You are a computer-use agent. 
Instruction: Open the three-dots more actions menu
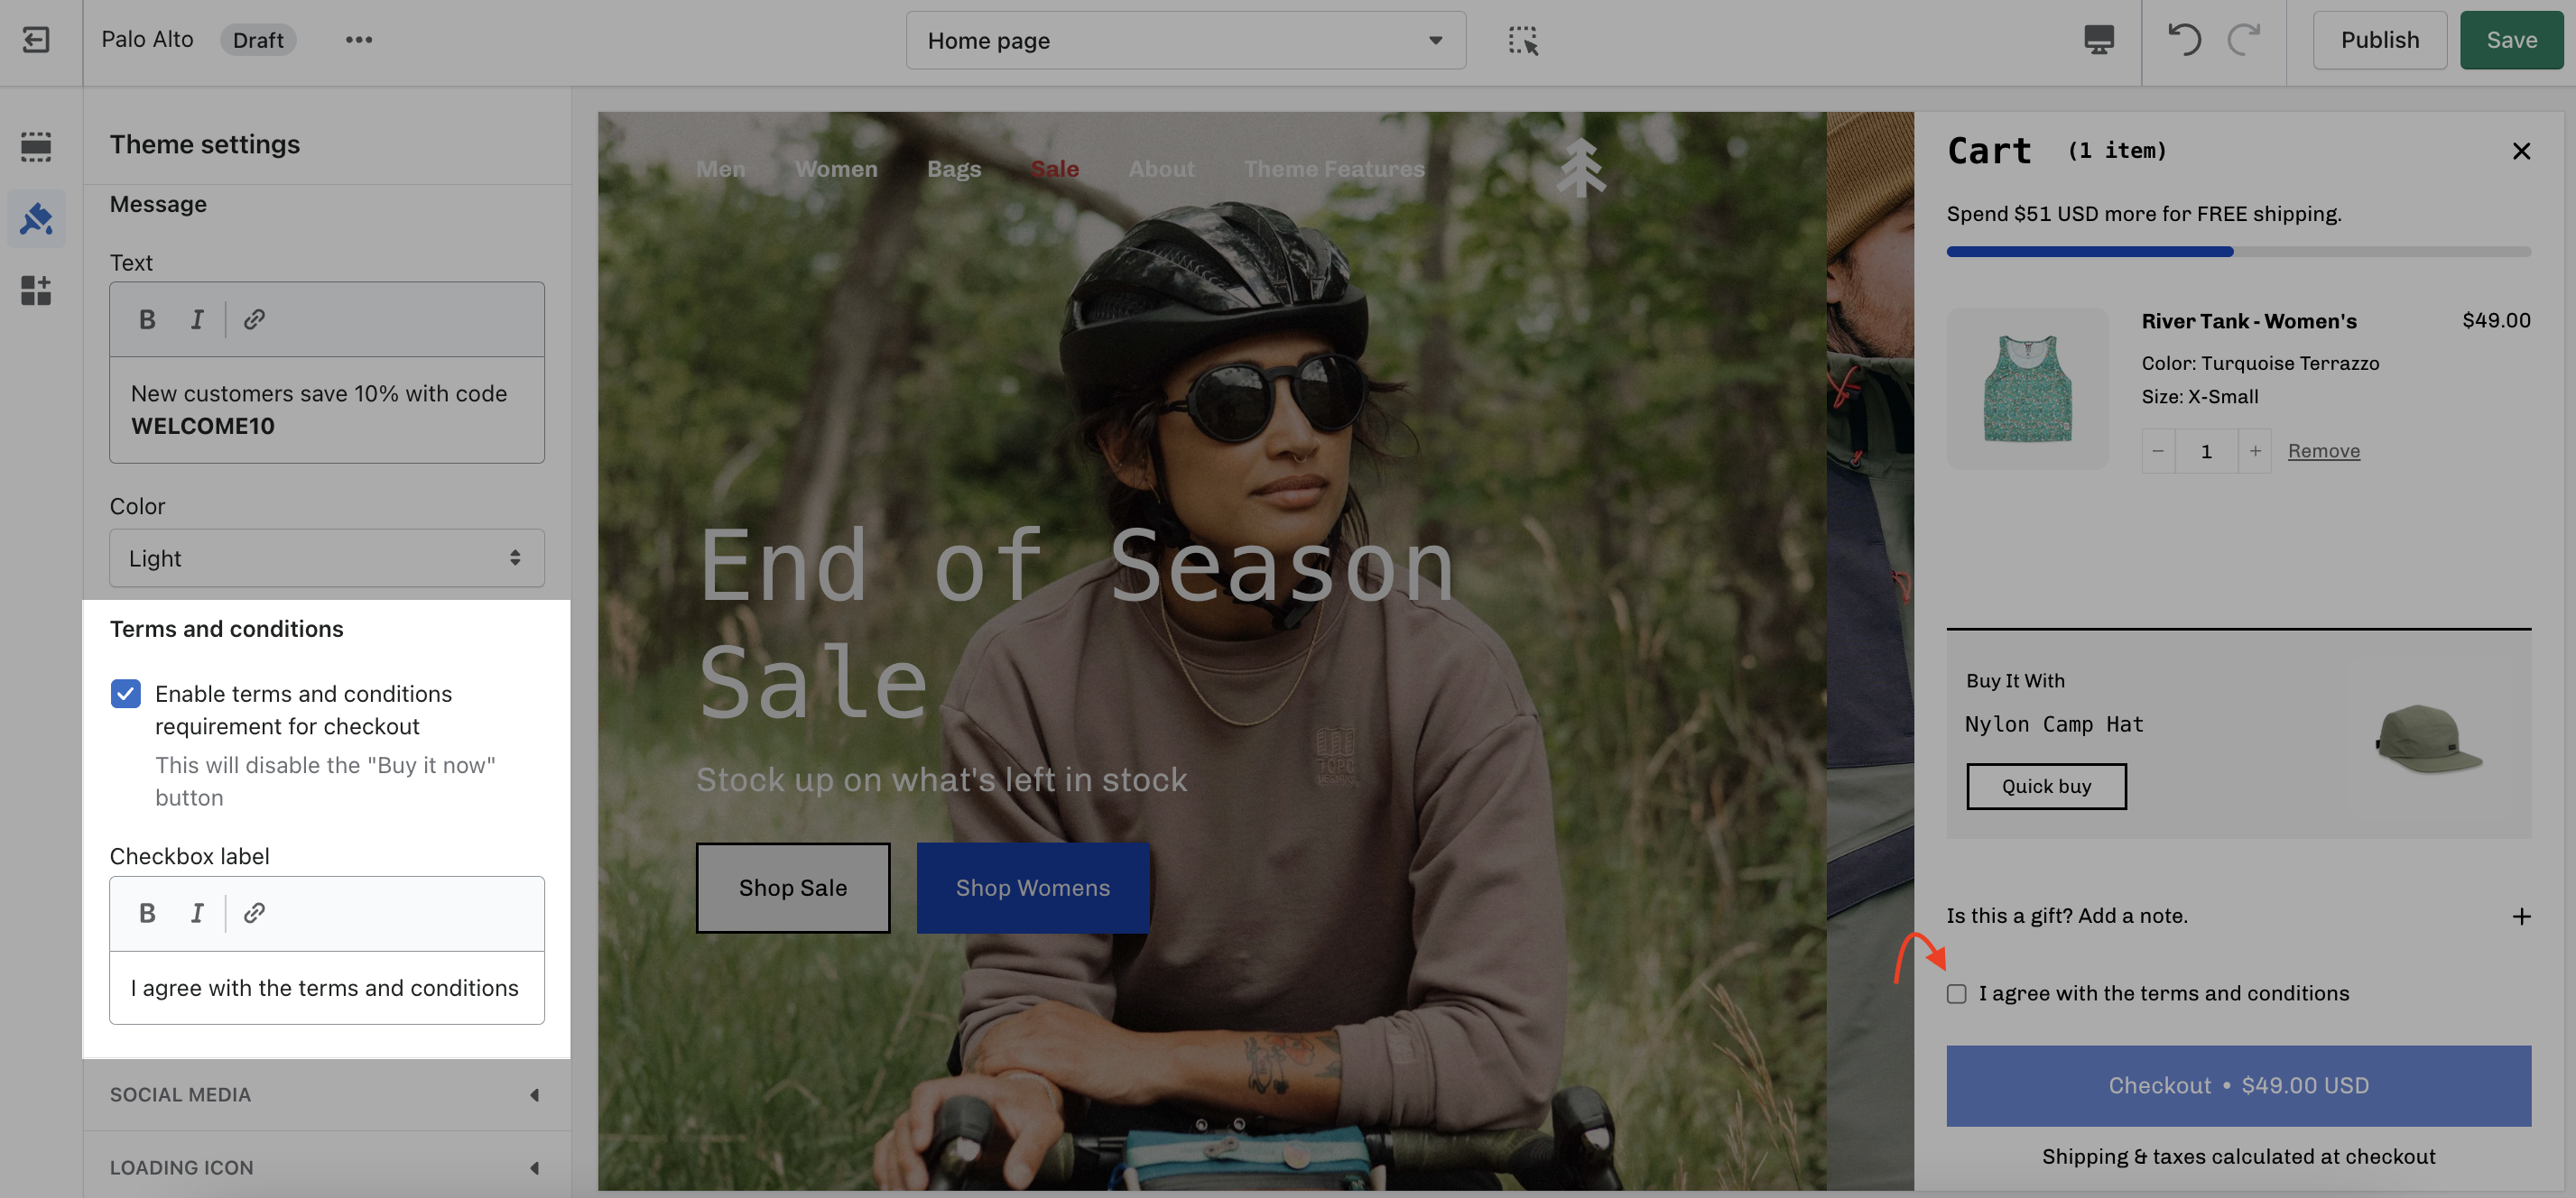(359, 40)
